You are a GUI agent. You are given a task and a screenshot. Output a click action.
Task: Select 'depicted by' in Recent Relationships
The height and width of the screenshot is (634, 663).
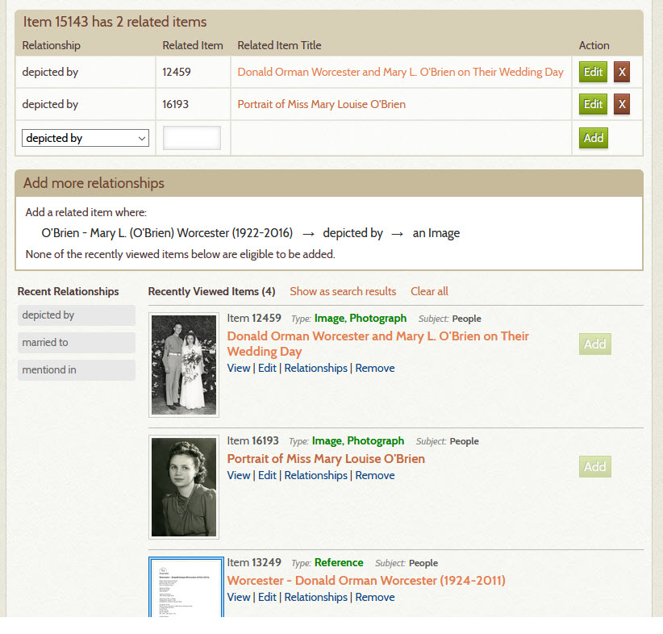[77, 315]
